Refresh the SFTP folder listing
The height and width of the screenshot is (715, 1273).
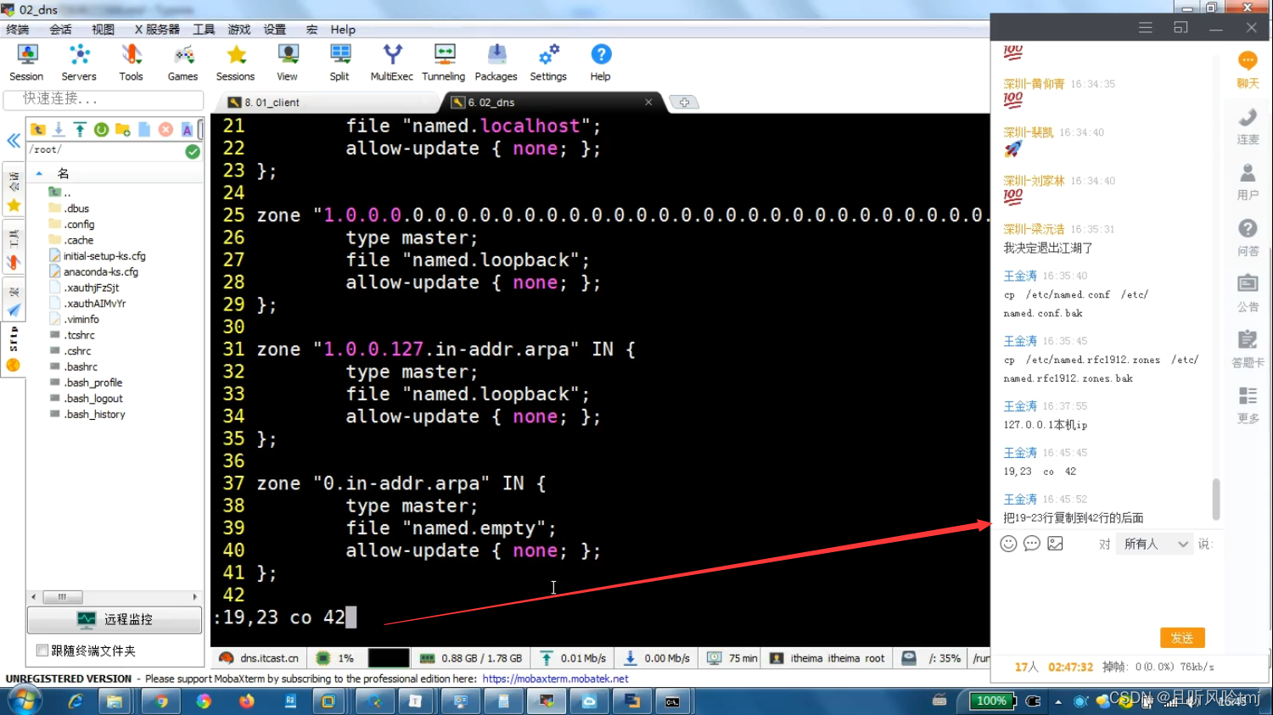point(101,129)
